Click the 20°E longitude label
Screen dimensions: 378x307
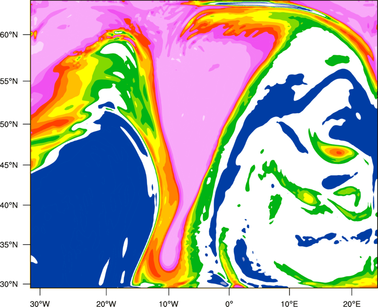[352, 304]
